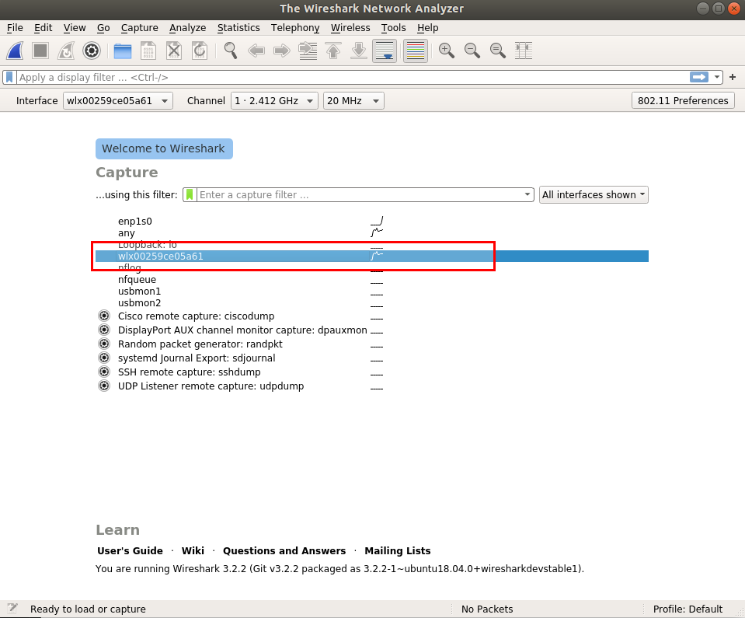
Task: Click capture filter bookmark icon
Action: point(190,195)
